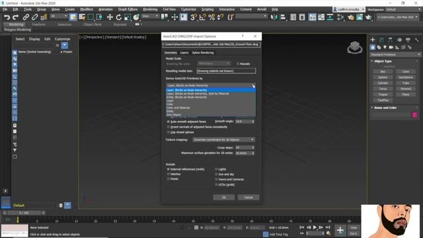Screen dimensions: 423x238
Task: Choose 'Color and Material' in derive list
Action: tap(211, 108)
